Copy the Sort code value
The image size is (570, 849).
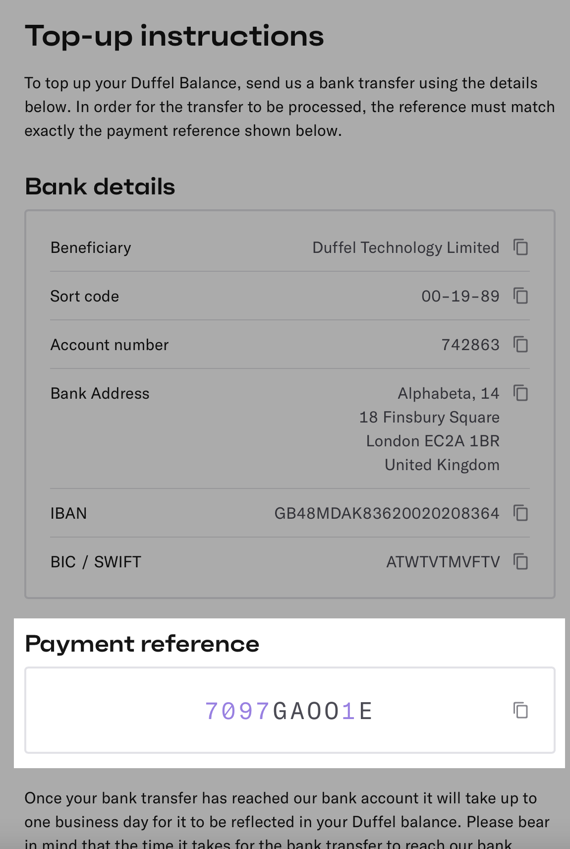click(520, 296)
